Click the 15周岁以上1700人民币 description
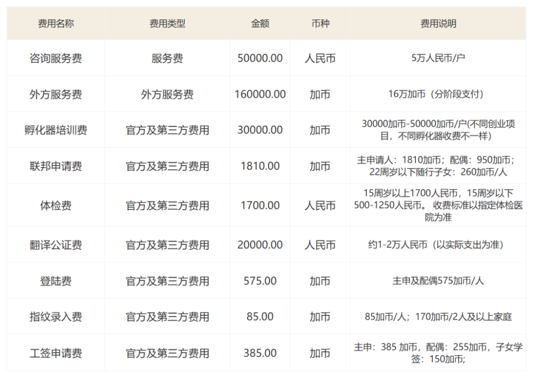This screenshot has height=378, width=538. 438,205
